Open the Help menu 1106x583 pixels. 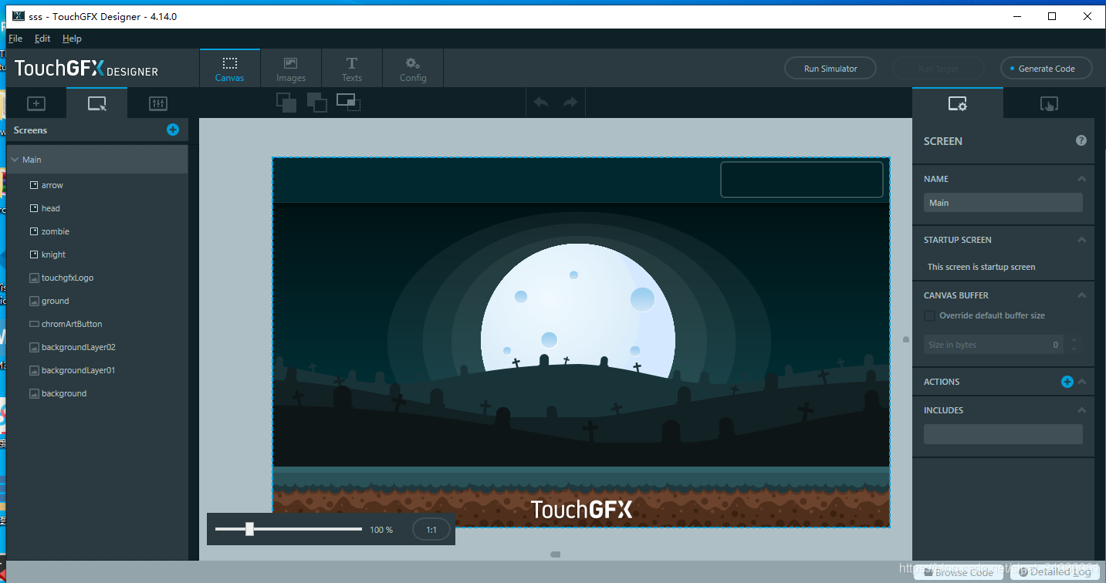coord(72,39)
